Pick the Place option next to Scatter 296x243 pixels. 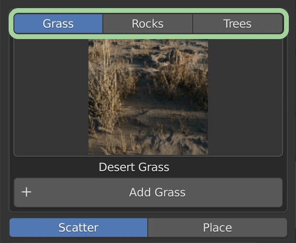pos(217,228)
